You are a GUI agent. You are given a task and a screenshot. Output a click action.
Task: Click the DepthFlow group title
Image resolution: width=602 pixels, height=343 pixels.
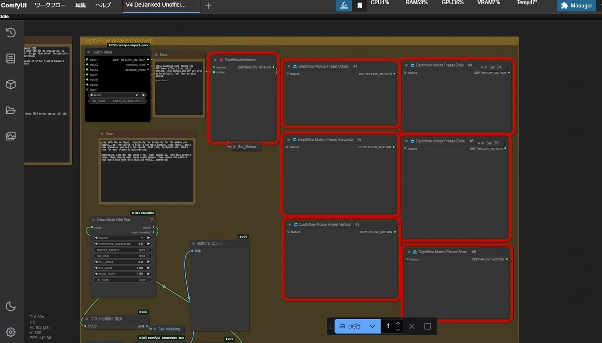point(117,40)
